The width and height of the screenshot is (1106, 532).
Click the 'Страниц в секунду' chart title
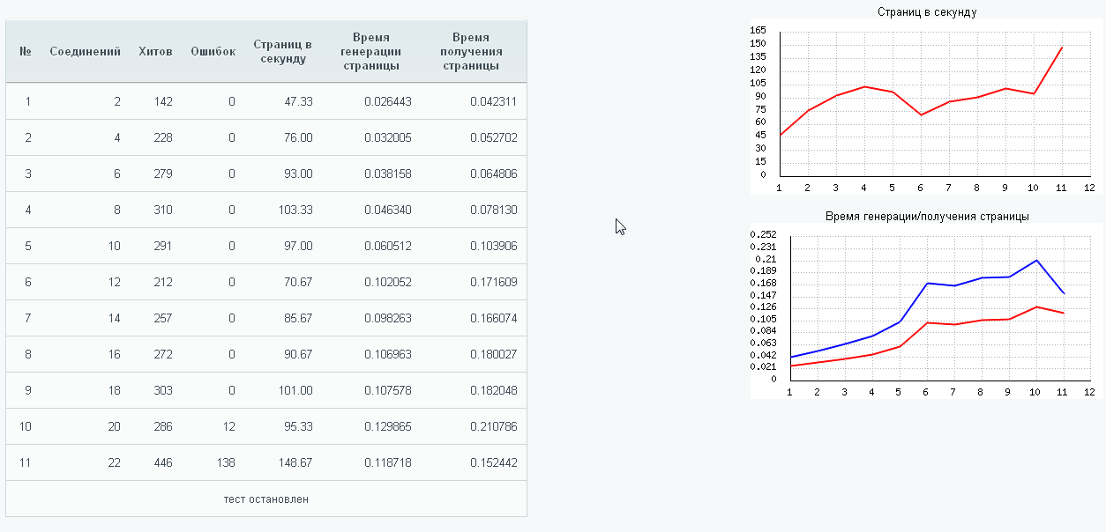pos(927,12)
